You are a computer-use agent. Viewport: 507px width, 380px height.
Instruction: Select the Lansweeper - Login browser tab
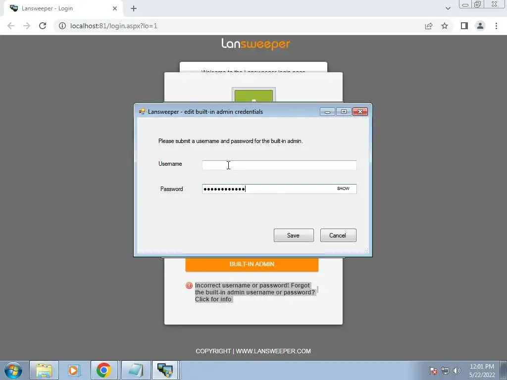click(63, 9)
